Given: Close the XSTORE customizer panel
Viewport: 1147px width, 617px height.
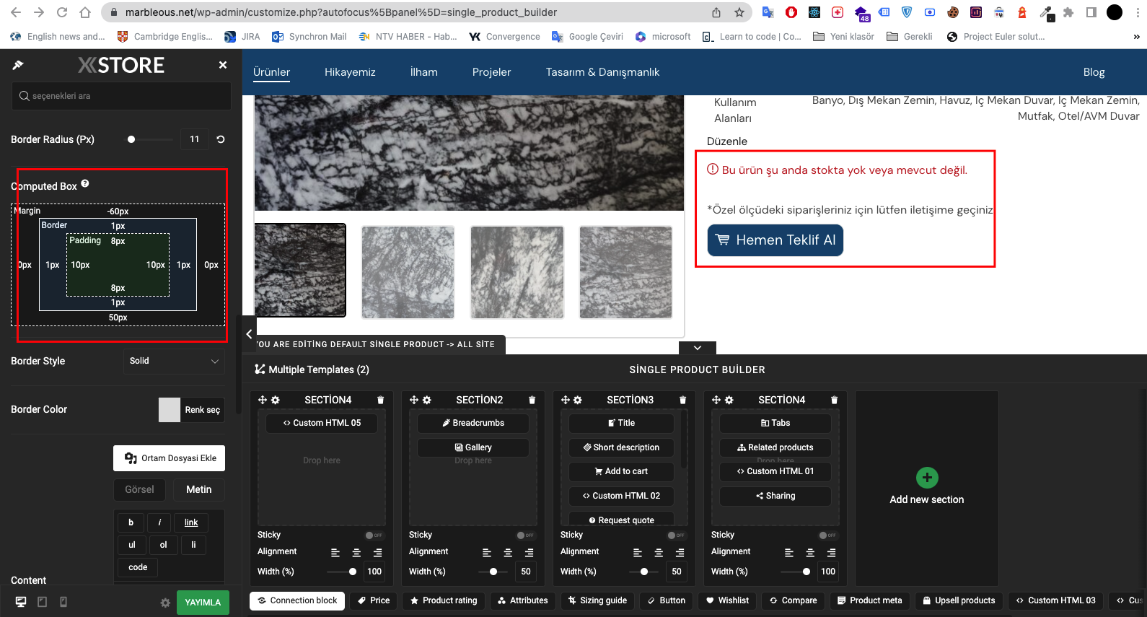Looking at the screenshot, I should tap(223, 65).
